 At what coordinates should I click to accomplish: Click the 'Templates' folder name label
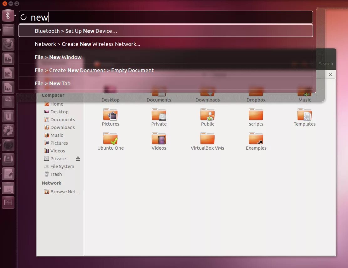click(x=304, y=124)
